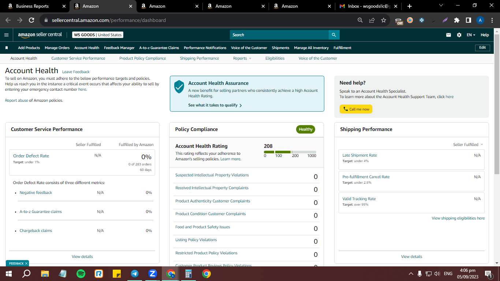The width and height of the screenshot is (500, 281).
Task: Open the EN language dropdown
Action: pos(471,35)
